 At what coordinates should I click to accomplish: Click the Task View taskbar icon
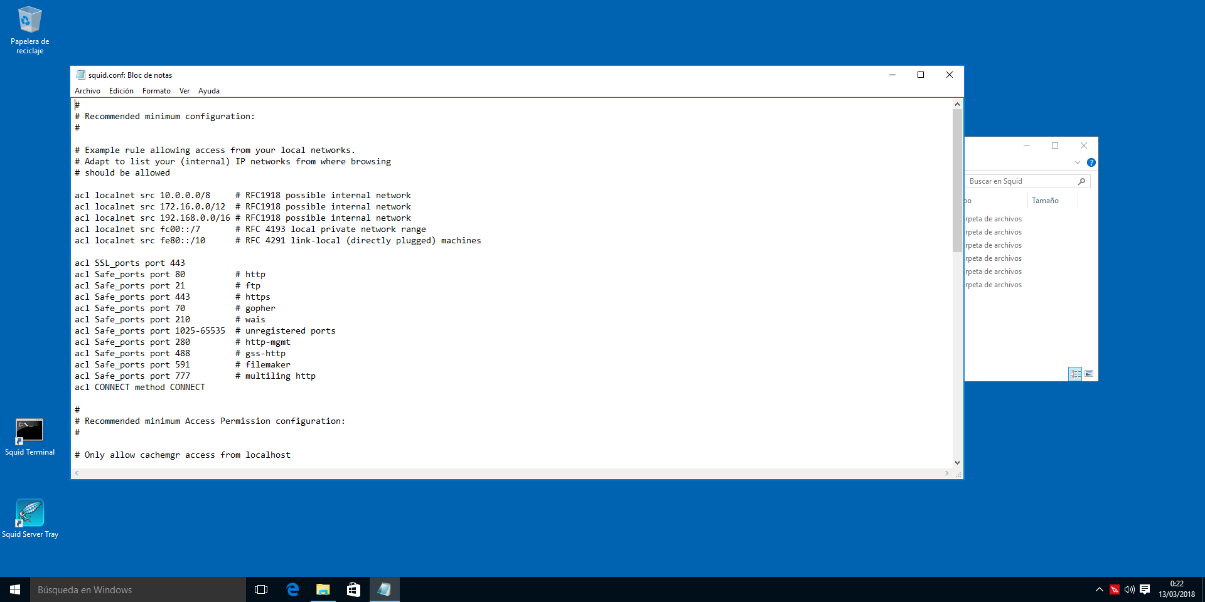261,589
